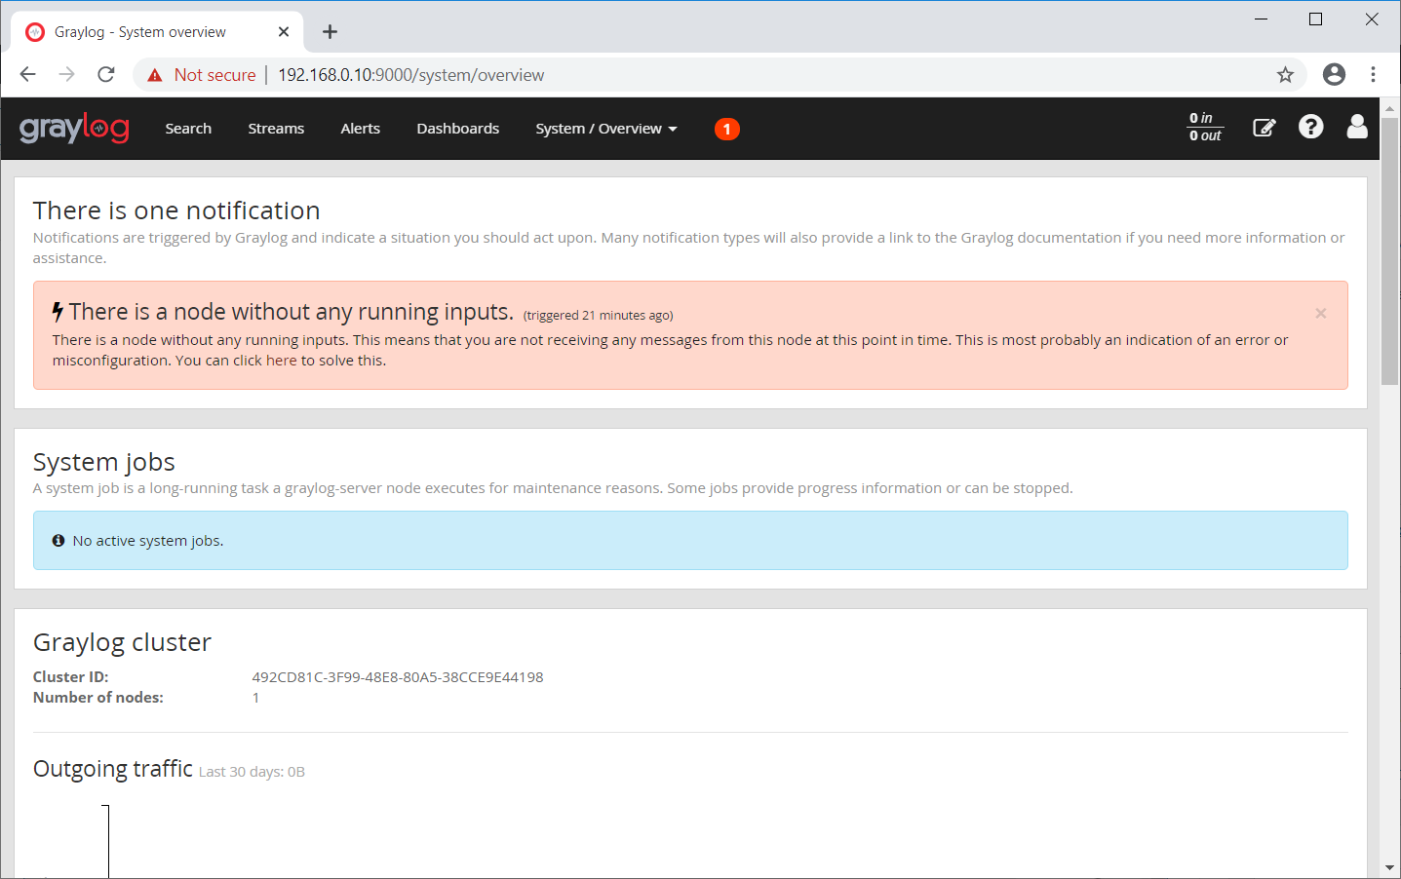Open the Alerts section
Screen dimensions: 1401x879
361,129
